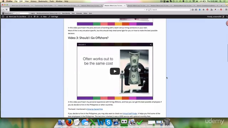Click RoboForm Logins button

33,13
